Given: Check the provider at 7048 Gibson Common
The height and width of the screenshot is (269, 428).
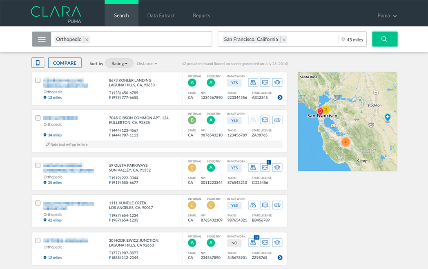Looking at the screenshot, I should point(38,118).
